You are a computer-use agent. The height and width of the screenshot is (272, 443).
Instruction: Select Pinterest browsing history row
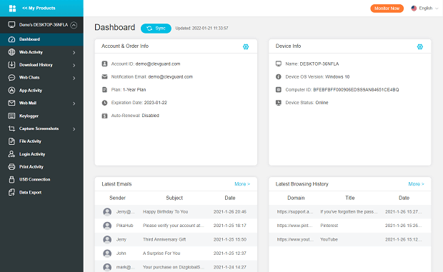350,226
